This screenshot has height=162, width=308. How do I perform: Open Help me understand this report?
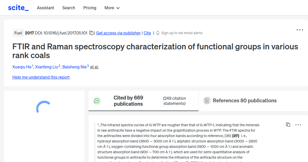coord(41,77)
